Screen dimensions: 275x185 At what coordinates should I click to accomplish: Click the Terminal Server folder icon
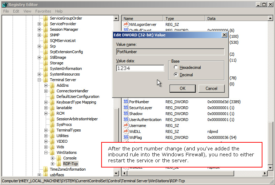tap(46, 80)
